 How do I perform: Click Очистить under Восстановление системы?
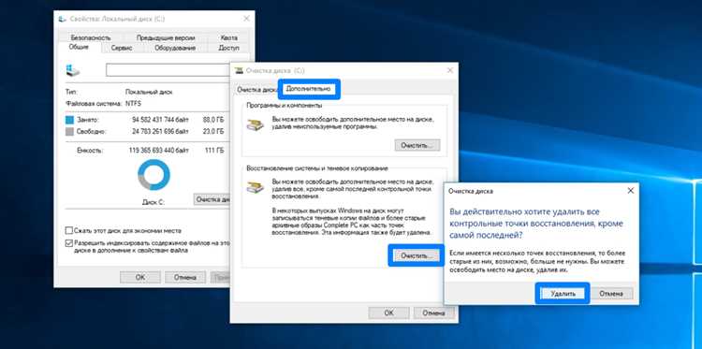pyautogui.click(x=417, y=255)
